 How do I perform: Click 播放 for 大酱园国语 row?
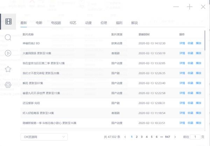point(198,53)
